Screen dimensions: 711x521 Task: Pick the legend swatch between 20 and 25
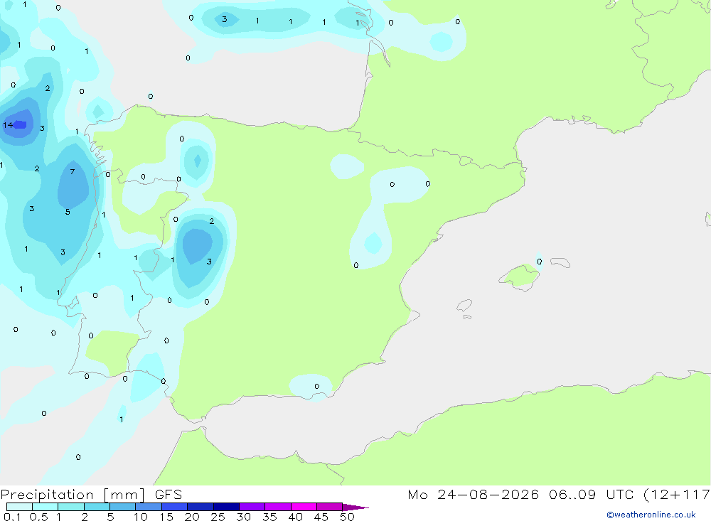[201, 507]
